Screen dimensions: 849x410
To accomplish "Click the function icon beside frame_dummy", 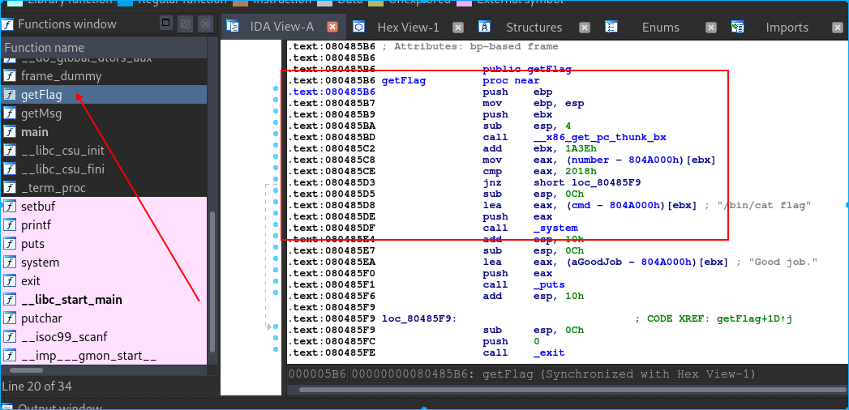I will click(x=9, y=76).
